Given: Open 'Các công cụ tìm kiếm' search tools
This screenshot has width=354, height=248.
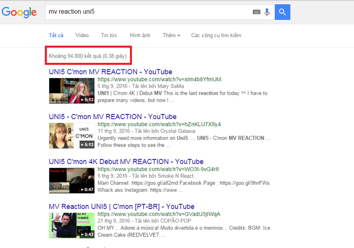Looking at the screenshot, I should [216, 35].
